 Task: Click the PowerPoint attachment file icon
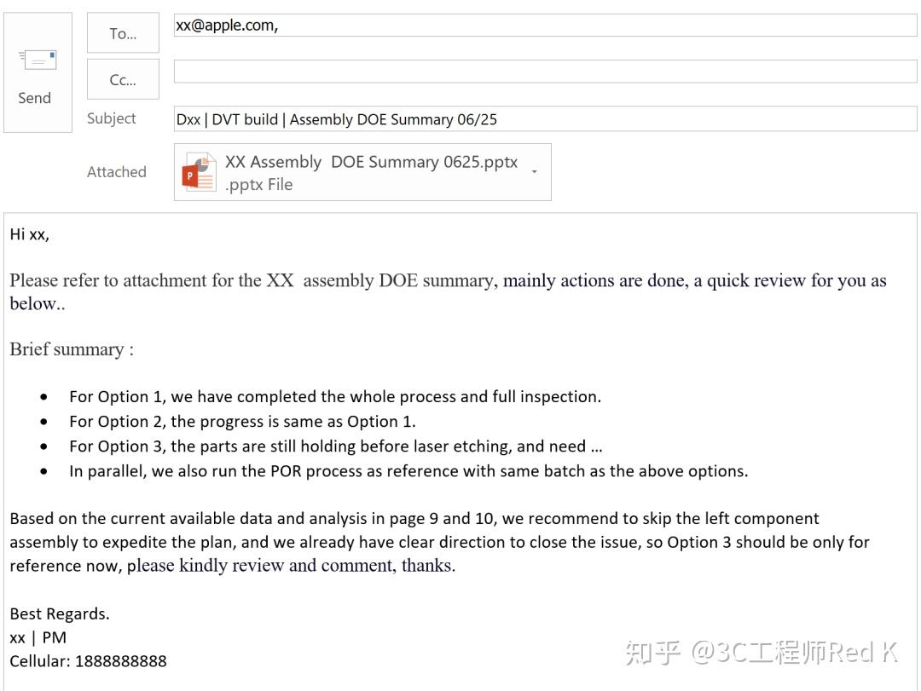(x=199, y=172)
